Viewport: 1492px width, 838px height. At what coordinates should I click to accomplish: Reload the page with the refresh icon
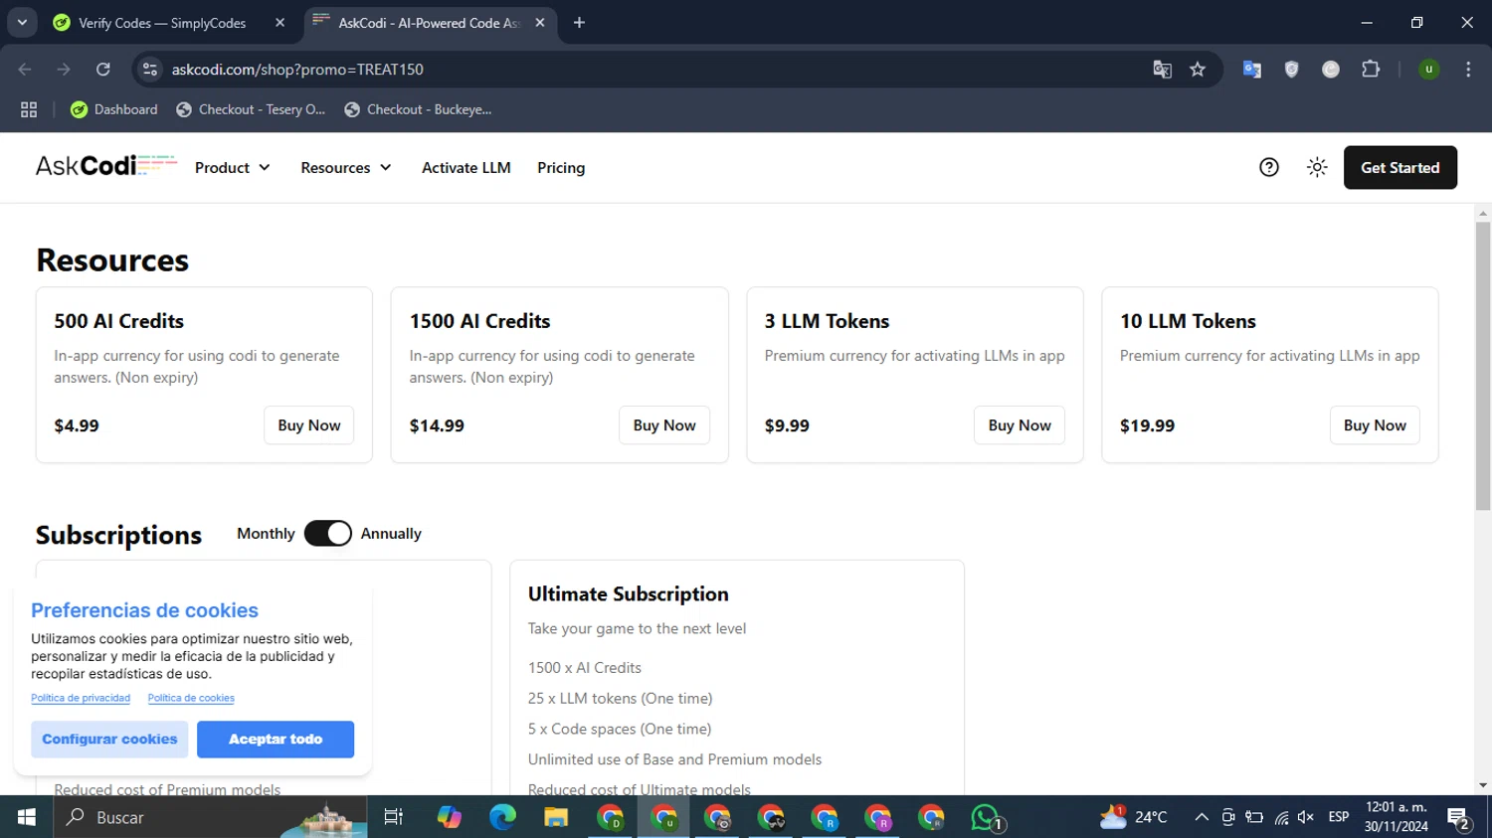click(102, 69)
